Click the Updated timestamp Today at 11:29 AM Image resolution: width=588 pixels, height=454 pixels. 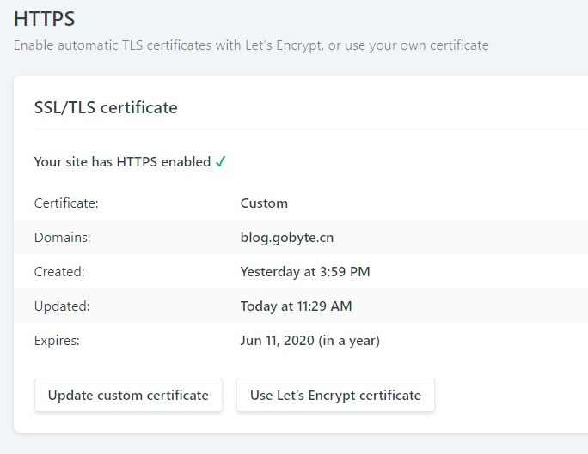click(296, 306)
